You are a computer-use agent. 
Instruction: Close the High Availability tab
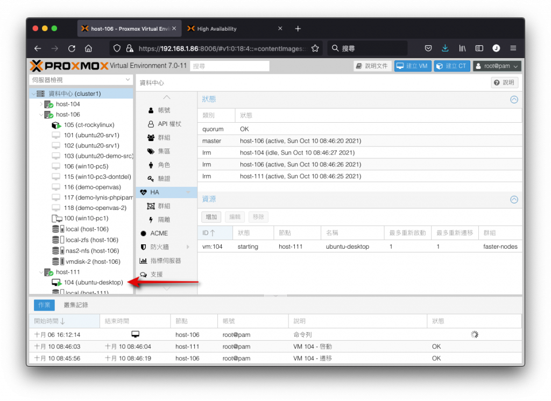(280, 29)
